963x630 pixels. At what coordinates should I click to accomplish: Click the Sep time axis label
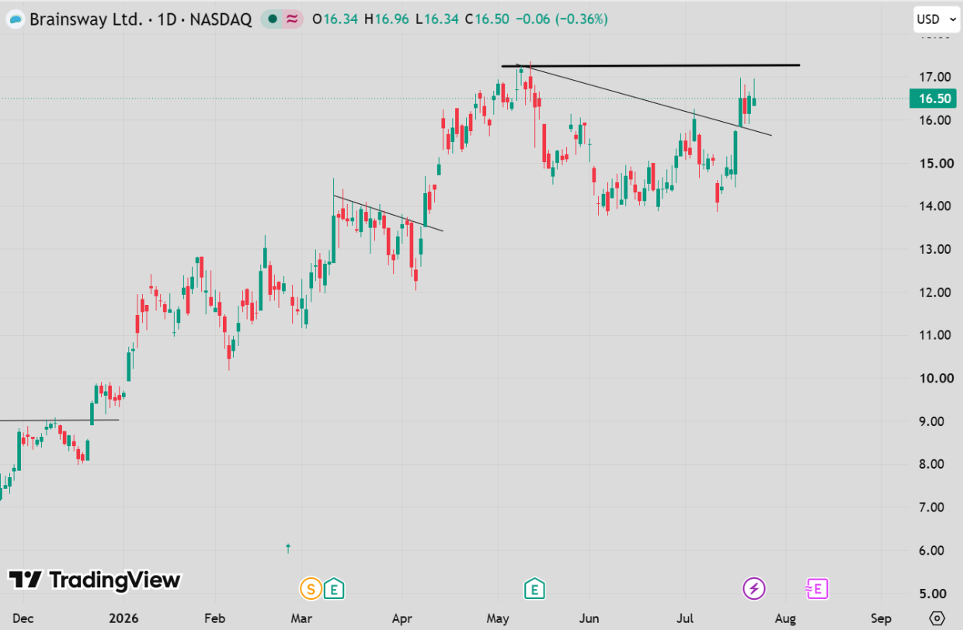coord(881,618)
